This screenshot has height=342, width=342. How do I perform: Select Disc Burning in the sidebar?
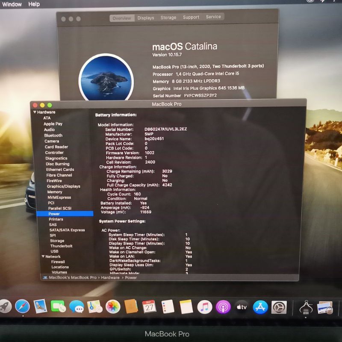point(58,164)
